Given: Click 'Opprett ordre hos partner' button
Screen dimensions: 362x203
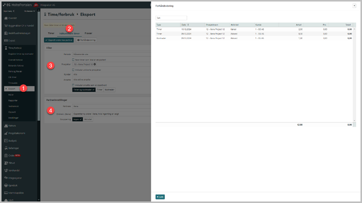Looking at the screenshot, I should 59,40.
